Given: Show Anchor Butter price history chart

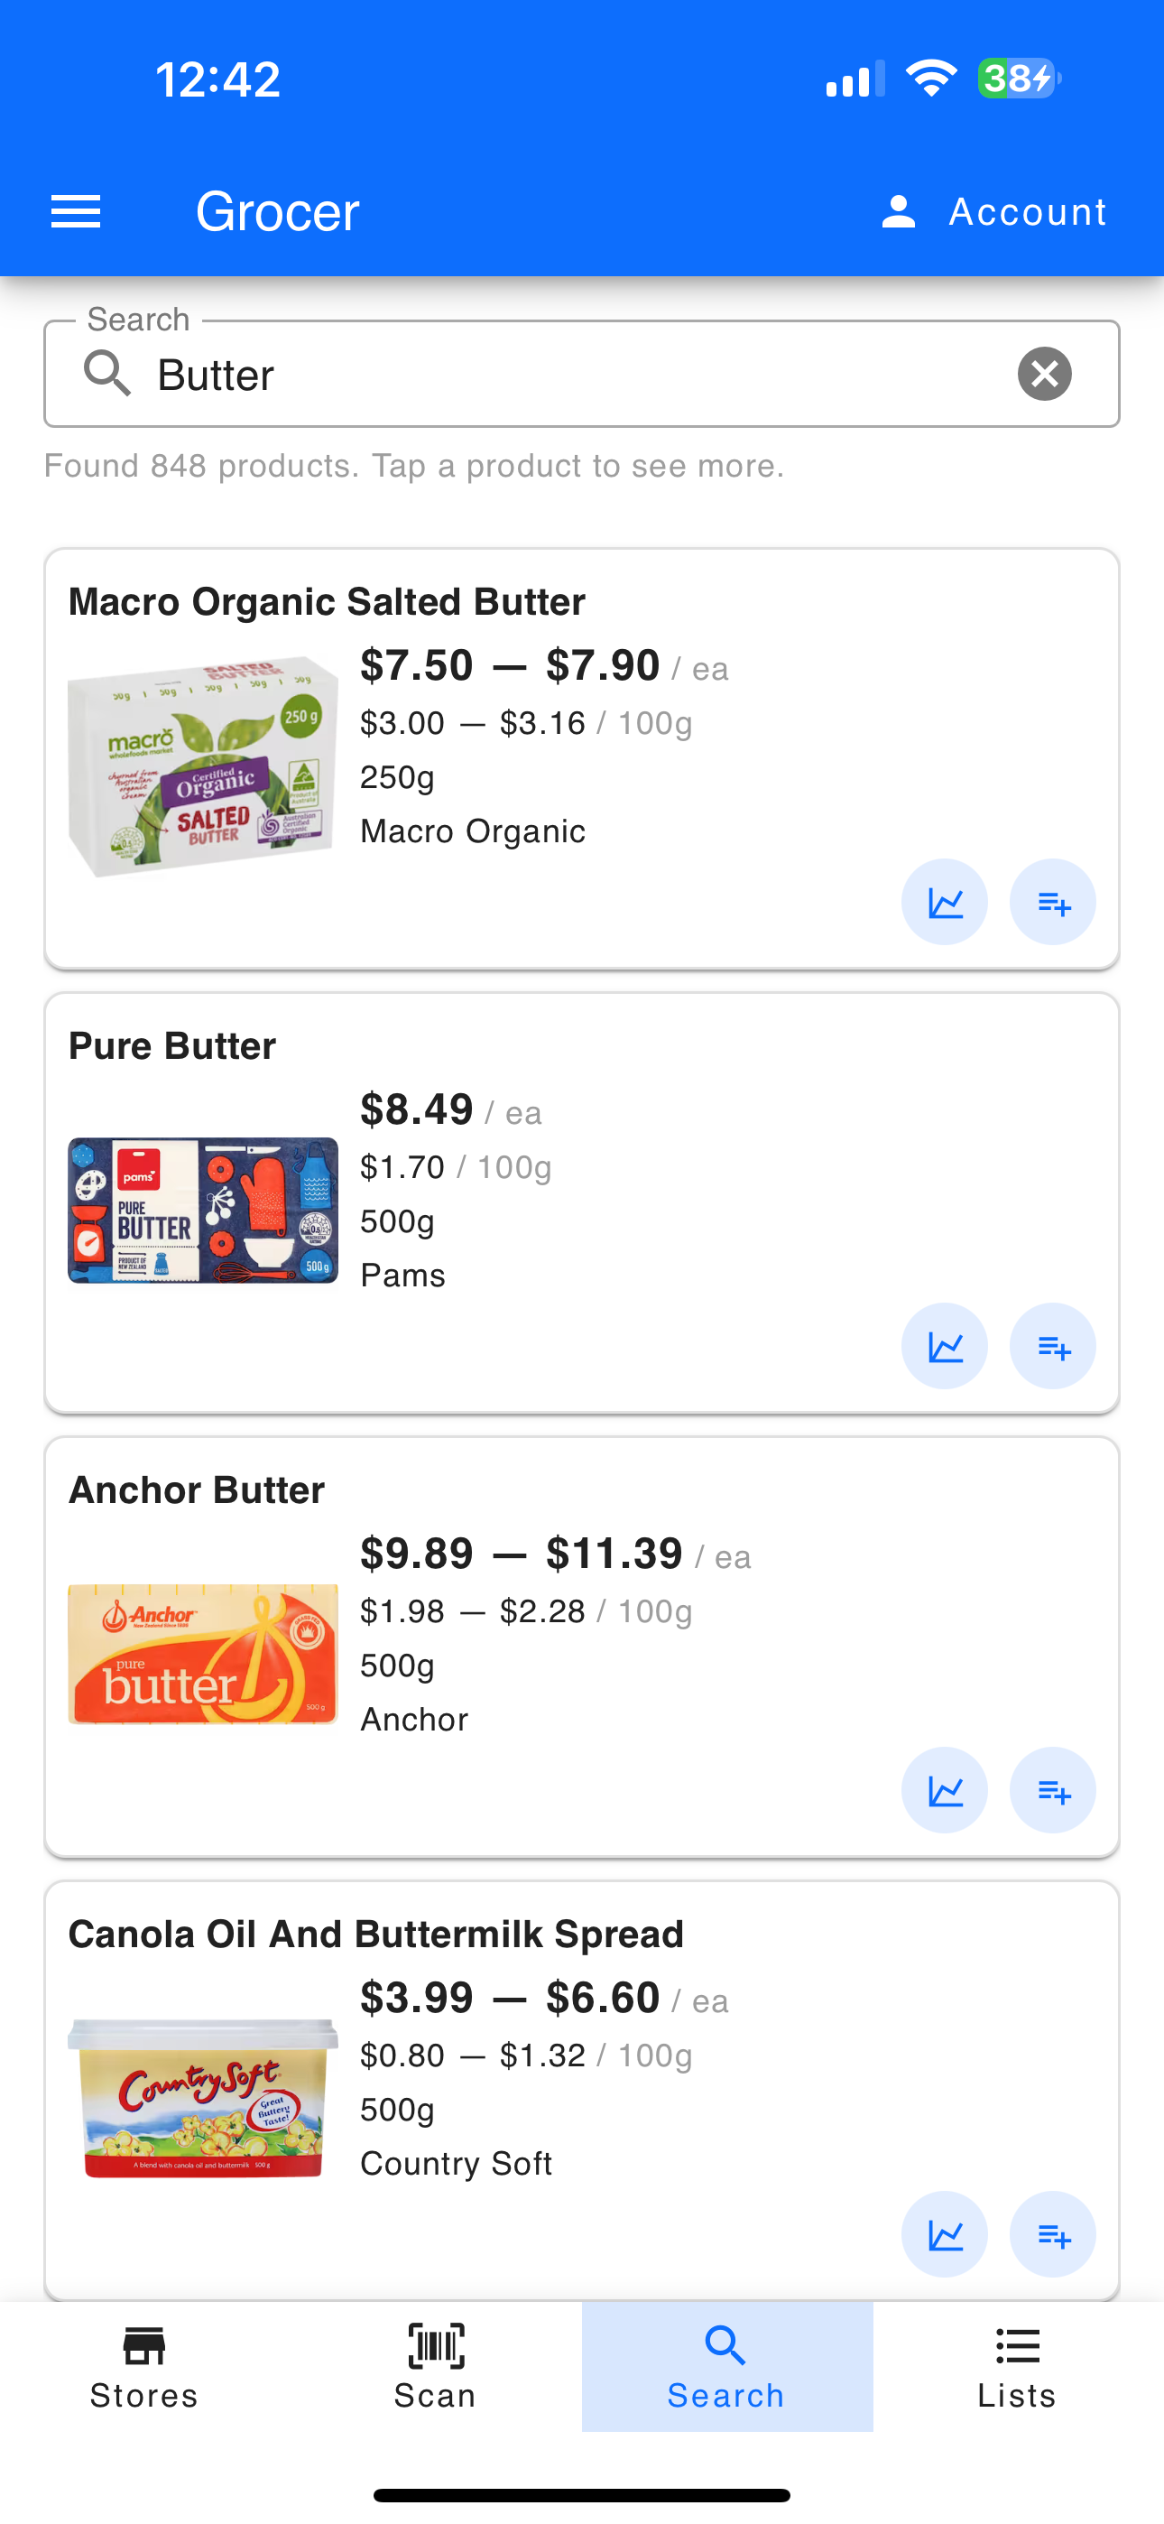Looking at the screenshot, I should [x=945, y=1790].
